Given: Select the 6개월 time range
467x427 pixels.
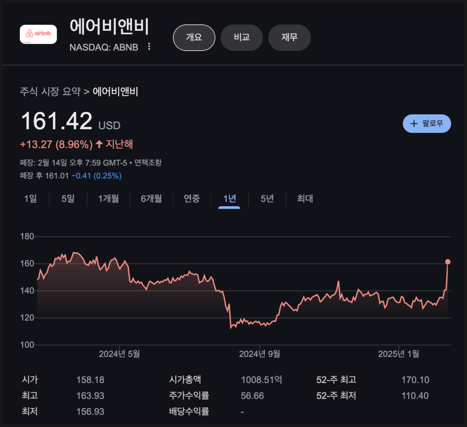Looking at the screenshot, I should click(x=151, y=199).
